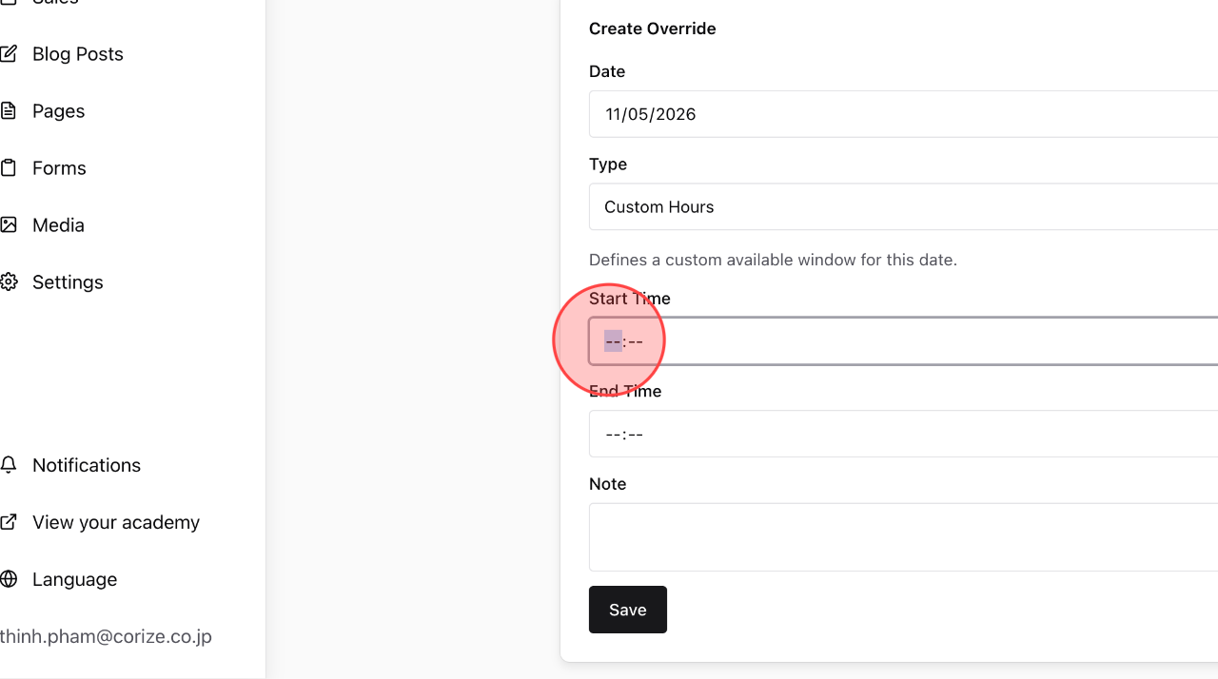The width and height of the screenshot is (1218, 679).
Task: Focus the Start Time field
Action: click(903, 340)
